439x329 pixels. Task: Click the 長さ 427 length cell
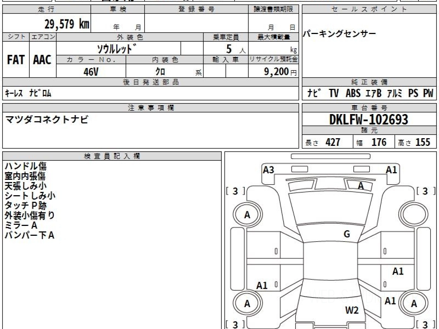[327, 142]
